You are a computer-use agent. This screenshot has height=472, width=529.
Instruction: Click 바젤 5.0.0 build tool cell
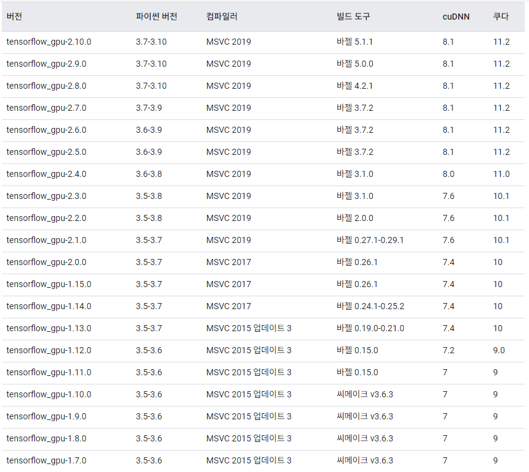click(x=355, y=64)
